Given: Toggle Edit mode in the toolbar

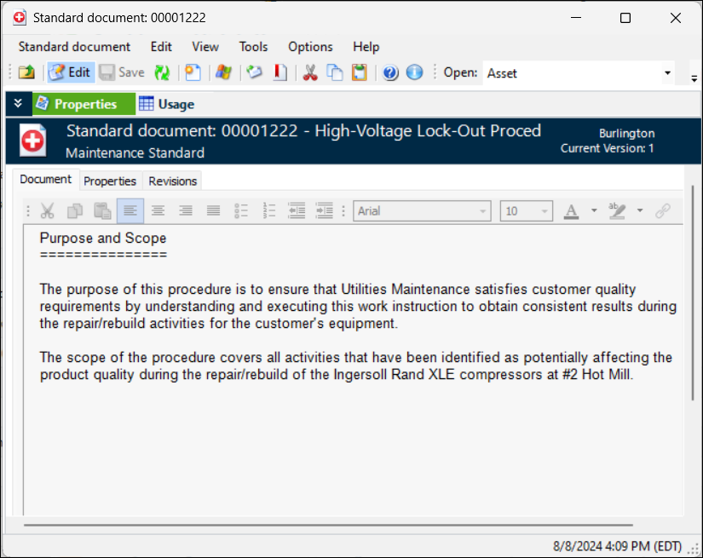Looking at the screenshot, I should pos(71,72).
